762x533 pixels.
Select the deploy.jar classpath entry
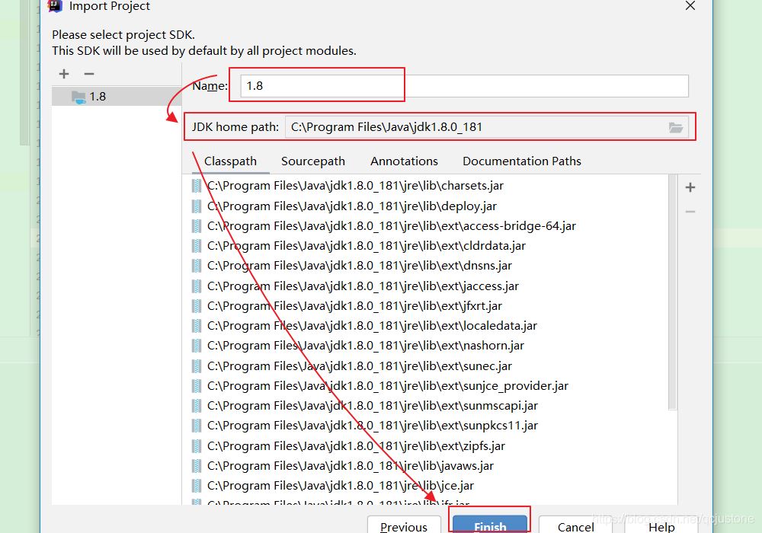351,206
